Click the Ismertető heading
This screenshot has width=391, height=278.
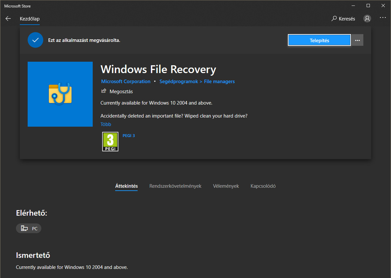(33, 255)
